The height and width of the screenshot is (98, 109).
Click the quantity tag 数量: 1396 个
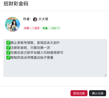click(51, 28)
